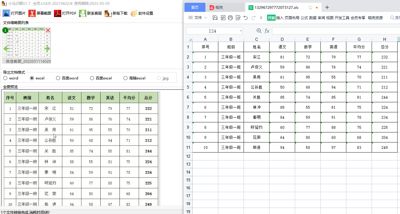Click the zoom magnifier beside fx
400x214 pixels.
point(259,31)
